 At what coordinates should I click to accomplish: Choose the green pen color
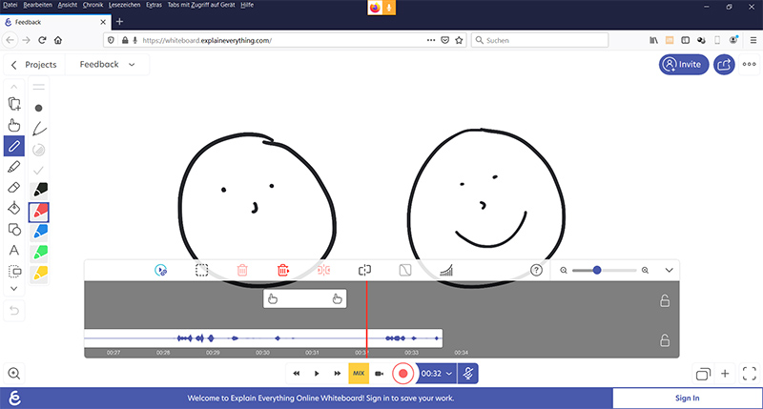click(x=39, y=253)
